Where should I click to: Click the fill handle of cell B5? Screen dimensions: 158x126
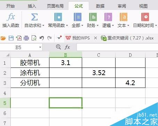(82, 108)
